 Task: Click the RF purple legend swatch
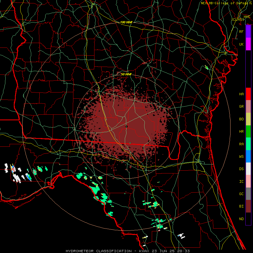pos(248,31)
